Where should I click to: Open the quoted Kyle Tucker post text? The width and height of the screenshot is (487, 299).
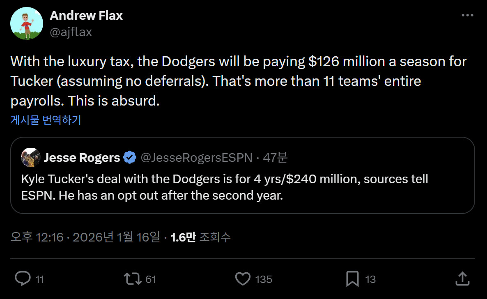225,187
